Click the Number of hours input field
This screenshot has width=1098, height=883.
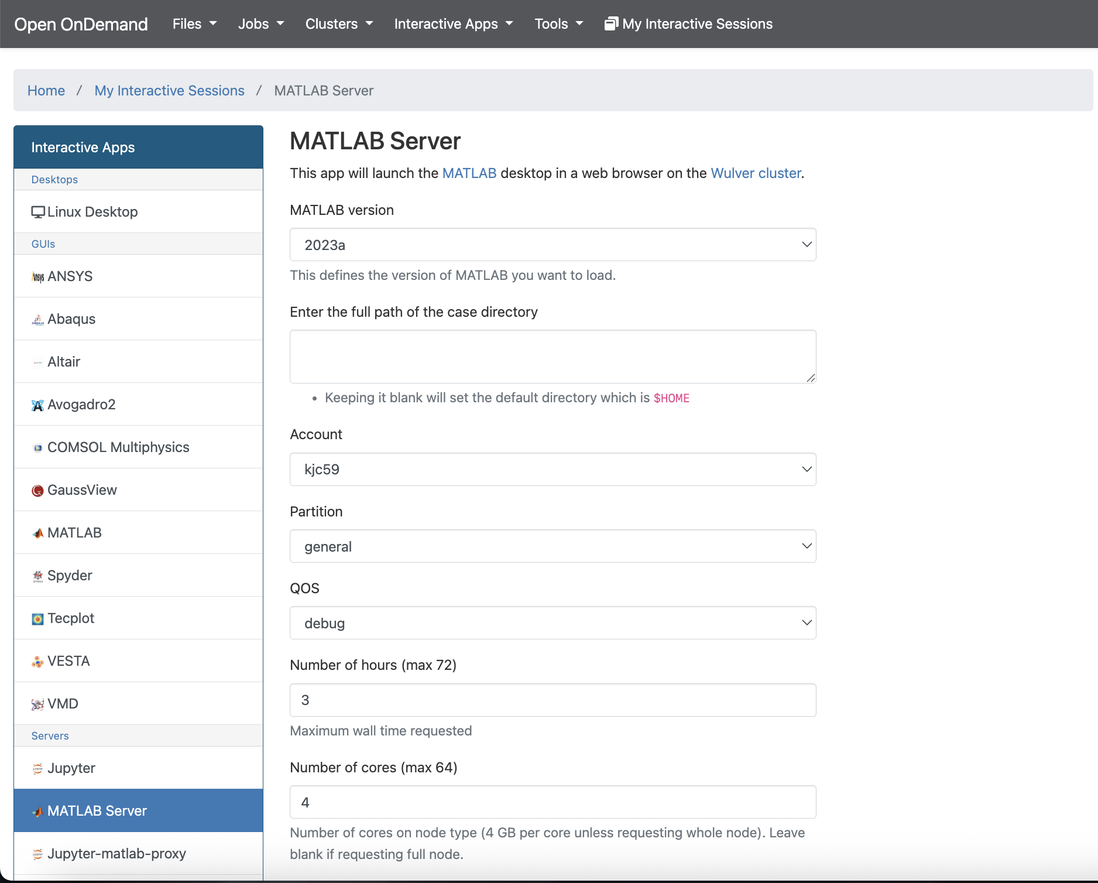[553, 700]
